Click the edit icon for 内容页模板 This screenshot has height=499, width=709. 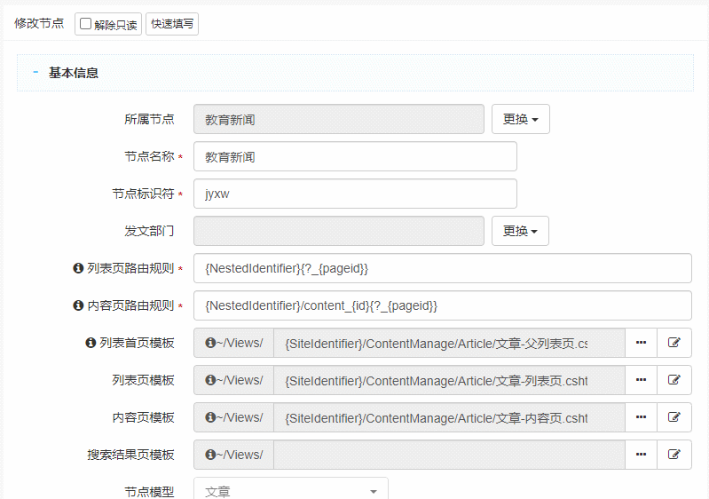coord(674,417)
